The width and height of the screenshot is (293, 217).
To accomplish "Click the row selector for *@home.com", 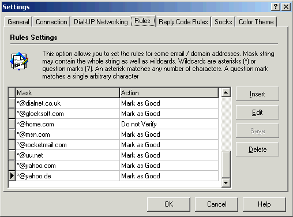I will pyautogui.click(x=12, y=124).
